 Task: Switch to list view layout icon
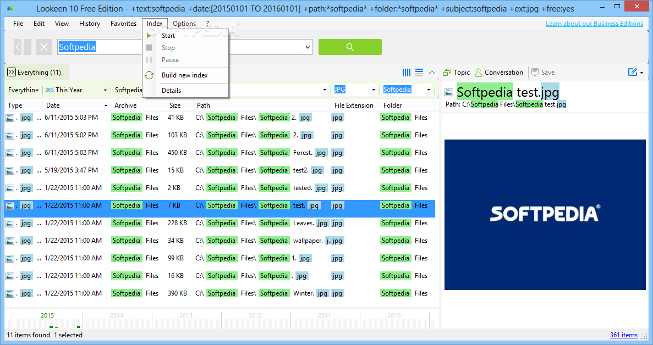419,73
